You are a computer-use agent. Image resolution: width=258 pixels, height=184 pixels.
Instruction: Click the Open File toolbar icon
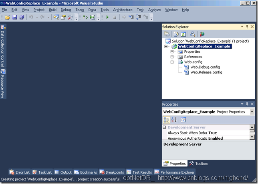(x=7, y=17)
